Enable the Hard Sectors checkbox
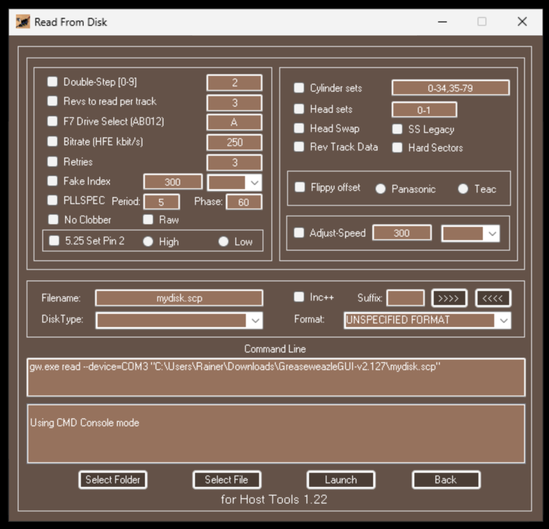This screenshot has height=529, width=549. pos(397,148)
